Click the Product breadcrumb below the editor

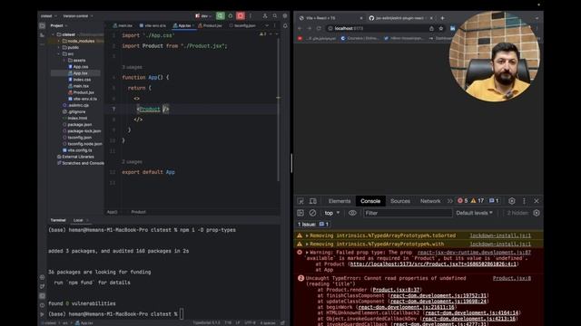coord(138,212)
